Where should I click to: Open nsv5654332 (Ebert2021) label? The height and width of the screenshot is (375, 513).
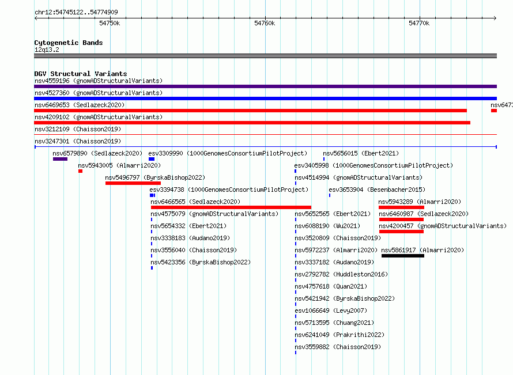[x=188, y=226]
